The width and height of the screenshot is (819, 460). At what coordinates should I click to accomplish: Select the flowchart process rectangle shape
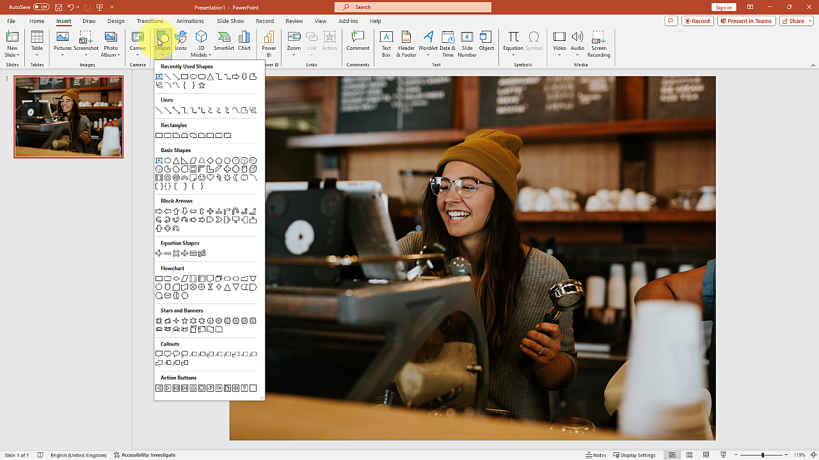[x=159, y=279]
